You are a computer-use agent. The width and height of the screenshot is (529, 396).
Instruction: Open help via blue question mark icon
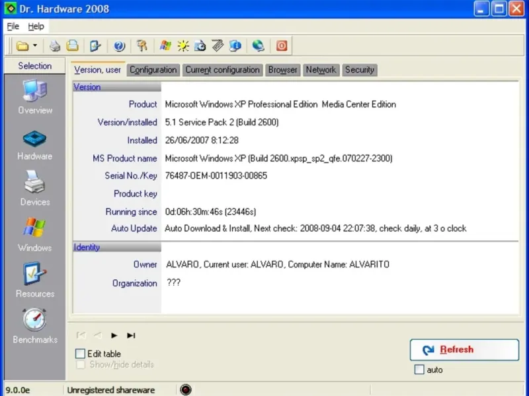click(119, 46)
